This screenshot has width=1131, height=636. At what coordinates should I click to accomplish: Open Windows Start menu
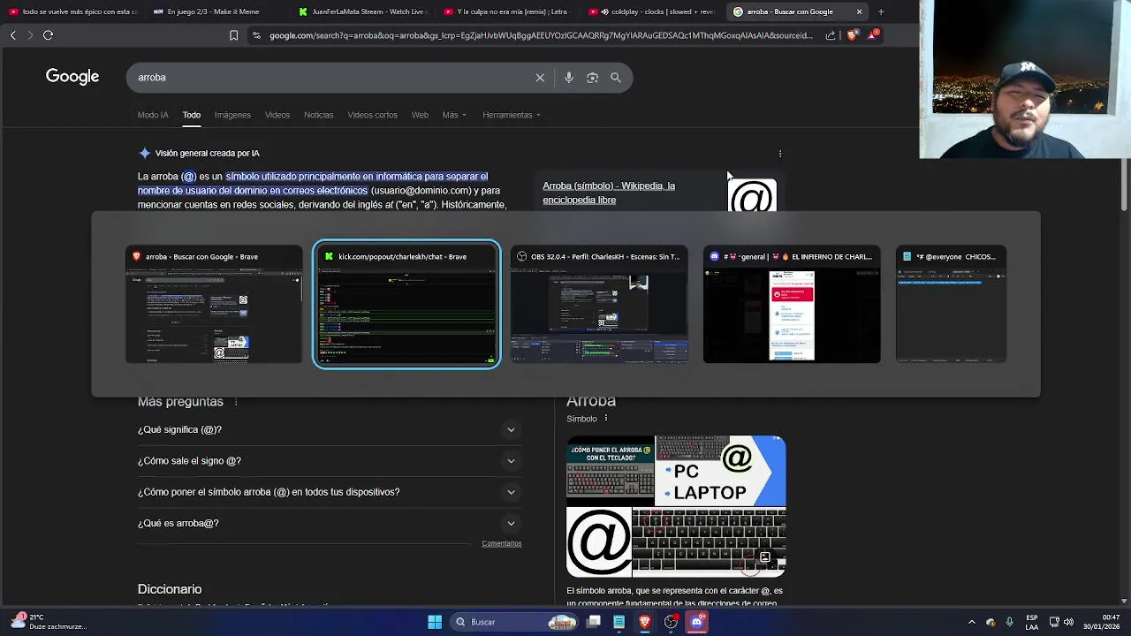(x=435, y=622)
